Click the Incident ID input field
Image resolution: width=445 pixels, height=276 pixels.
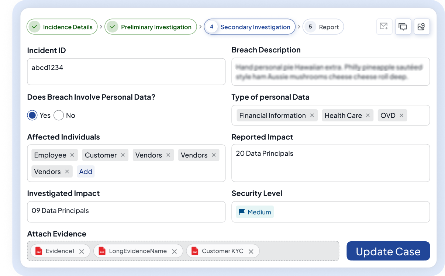tap(126, 72)
